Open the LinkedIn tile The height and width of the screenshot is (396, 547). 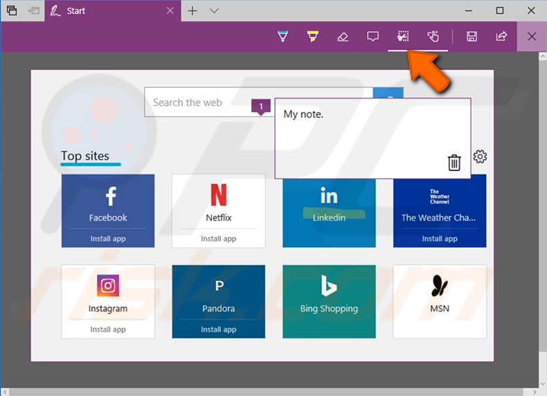pos(329,213)
